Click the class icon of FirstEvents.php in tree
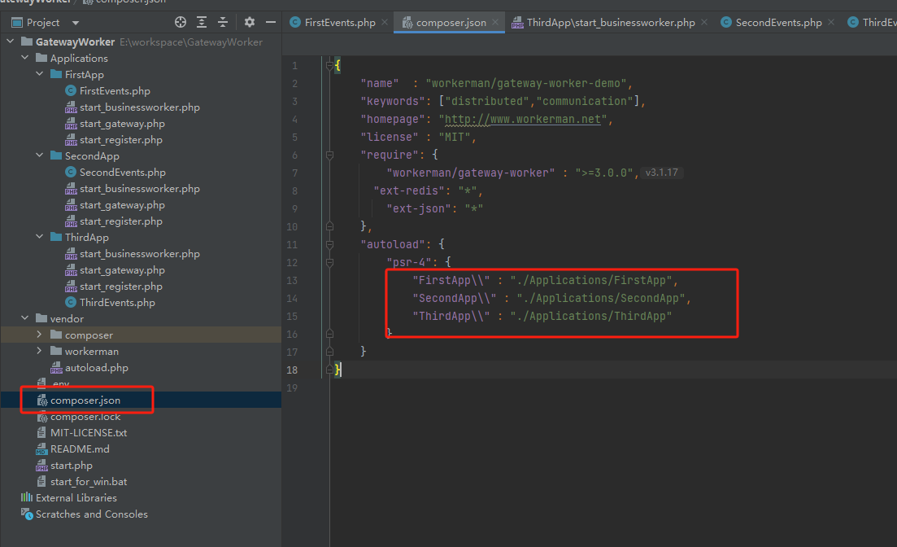Viewport: 897px width, 547px height. point(71,90)
